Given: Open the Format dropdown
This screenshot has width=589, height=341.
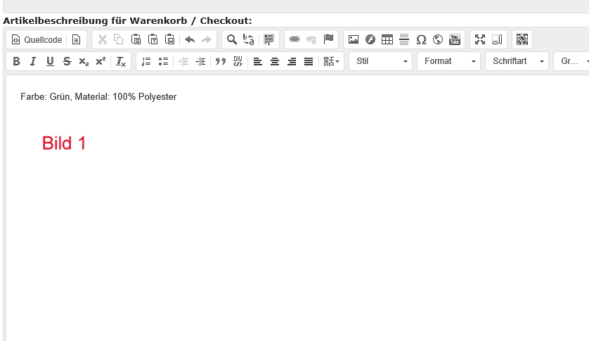Looking at the screenshot, I should pyautogui.click(x=448, y=62).
